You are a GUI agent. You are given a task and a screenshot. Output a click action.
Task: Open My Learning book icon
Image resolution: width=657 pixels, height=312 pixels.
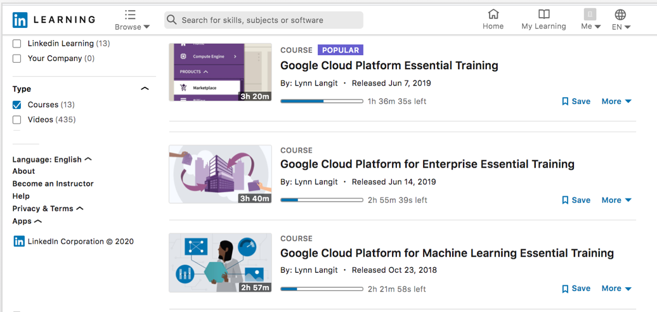click(544, 15)
